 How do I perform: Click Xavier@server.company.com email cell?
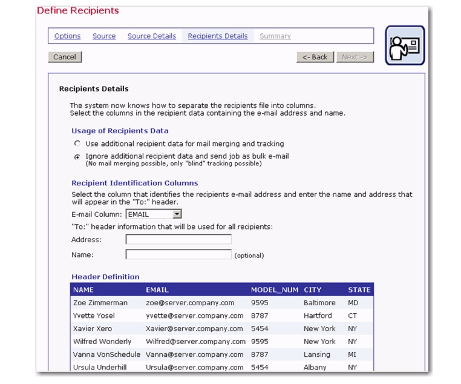click(x=194, y=329)
